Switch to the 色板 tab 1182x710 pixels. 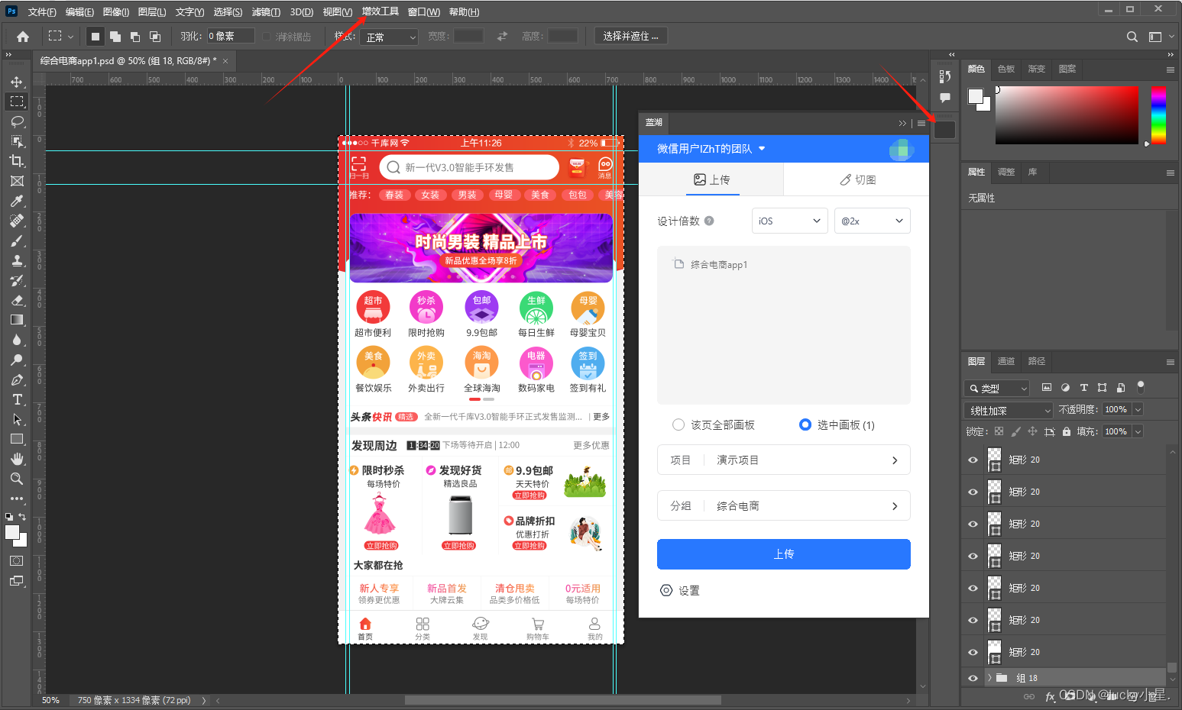[x=1006, y=69]
